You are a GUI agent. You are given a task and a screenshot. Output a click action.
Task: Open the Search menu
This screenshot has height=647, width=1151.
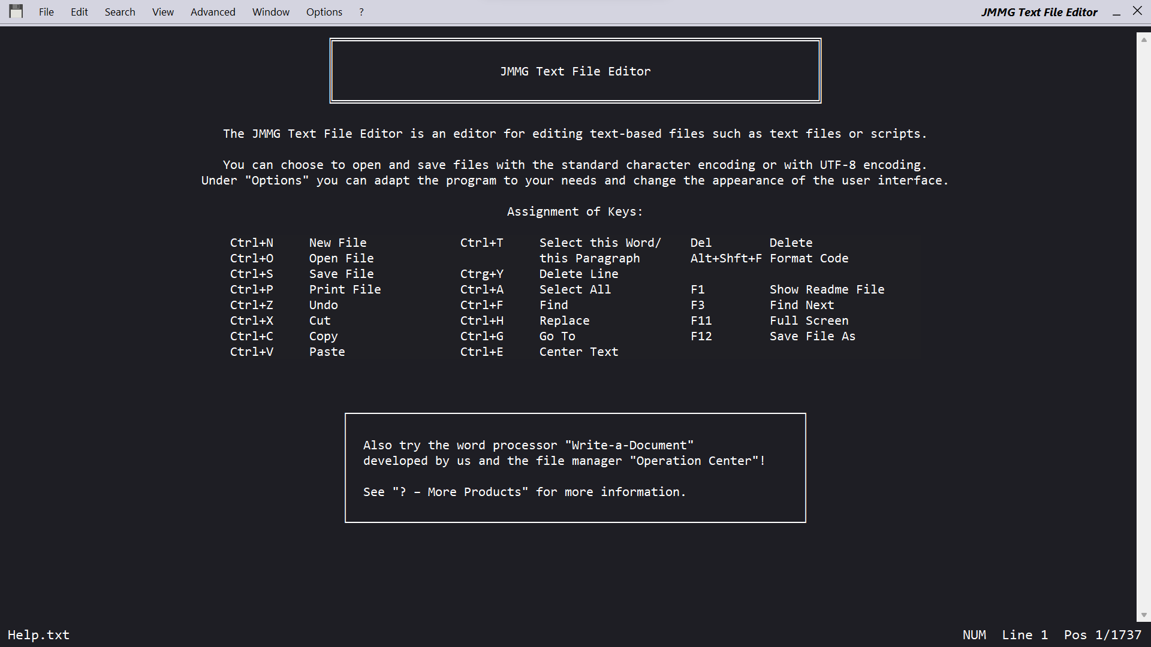point(120,12)
